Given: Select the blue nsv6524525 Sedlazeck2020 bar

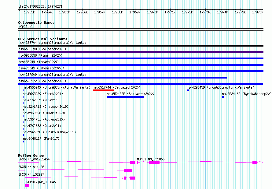Looking at the screenshot, I should 126,97.
